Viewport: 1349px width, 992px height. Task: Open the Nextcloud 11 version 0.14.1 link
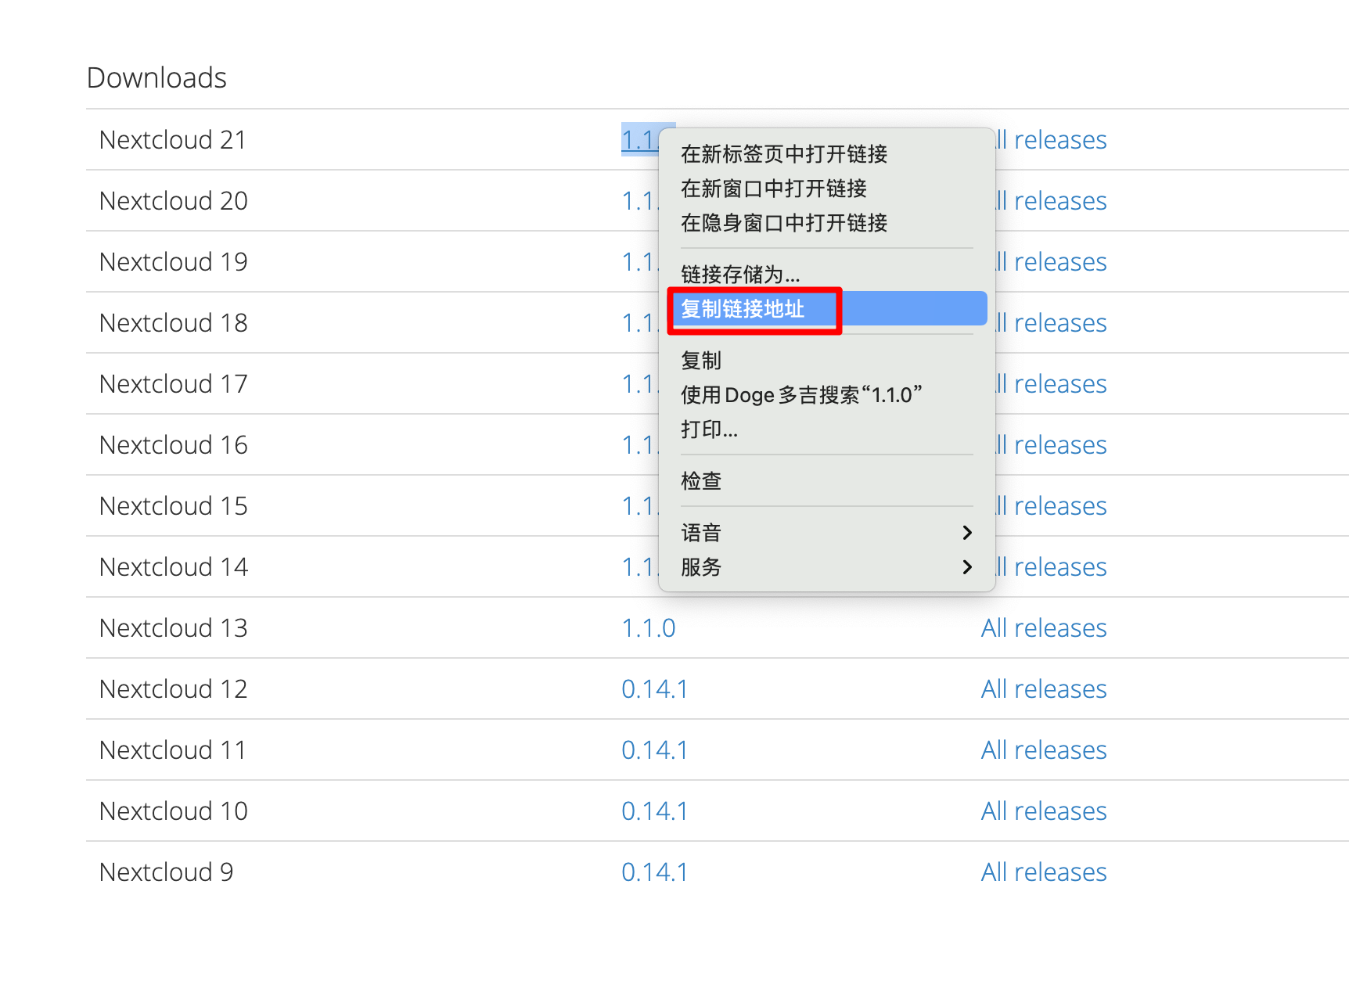654,750
